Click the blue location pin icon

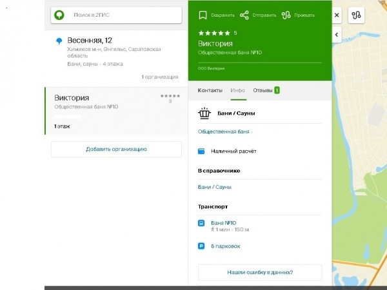click(59, 41)
